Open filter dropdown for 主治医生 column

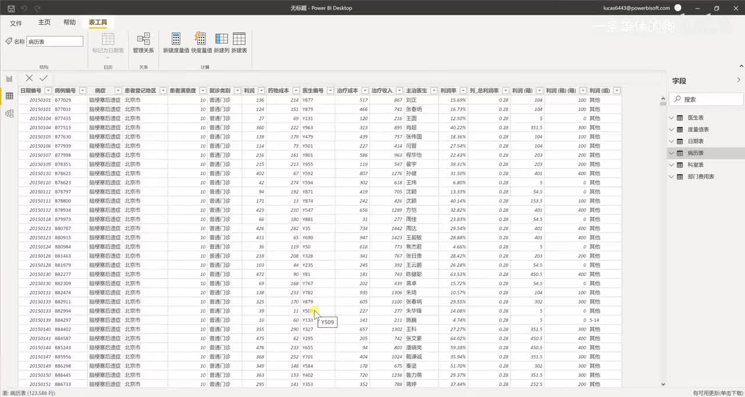434,91
